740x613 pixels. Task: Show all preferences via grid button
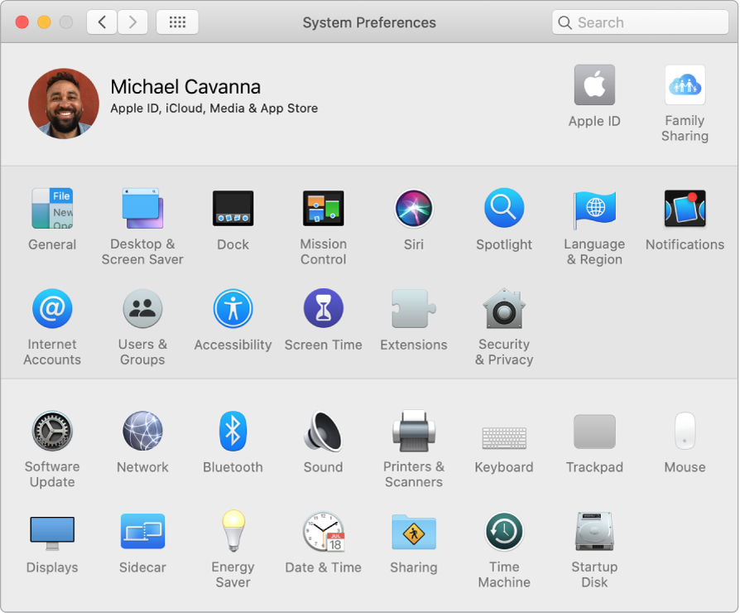coord(177,22)
